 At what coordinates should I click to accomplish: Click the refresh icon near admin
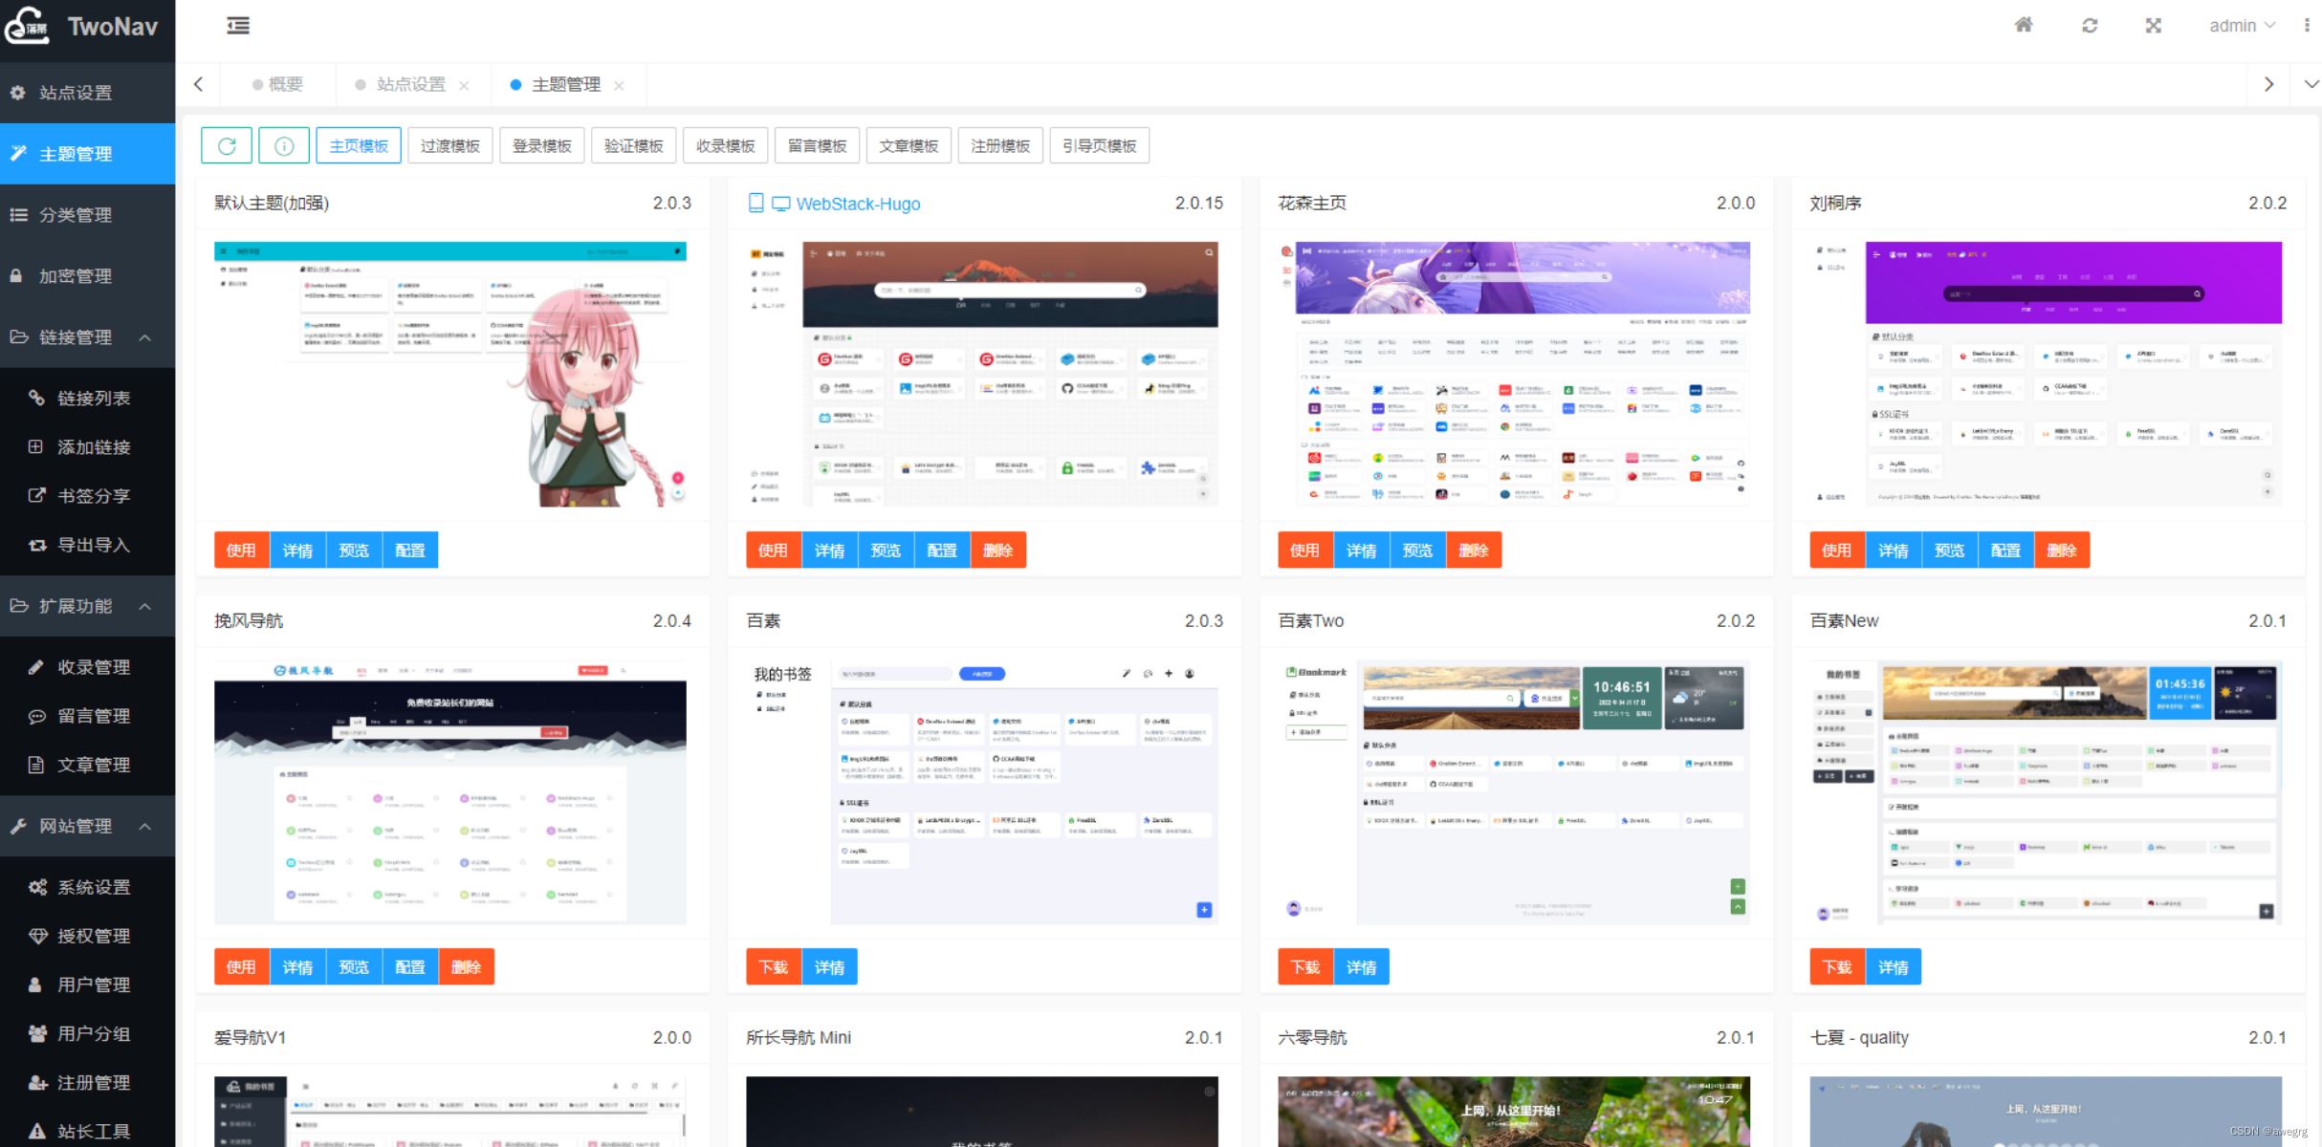[2089, 24]
